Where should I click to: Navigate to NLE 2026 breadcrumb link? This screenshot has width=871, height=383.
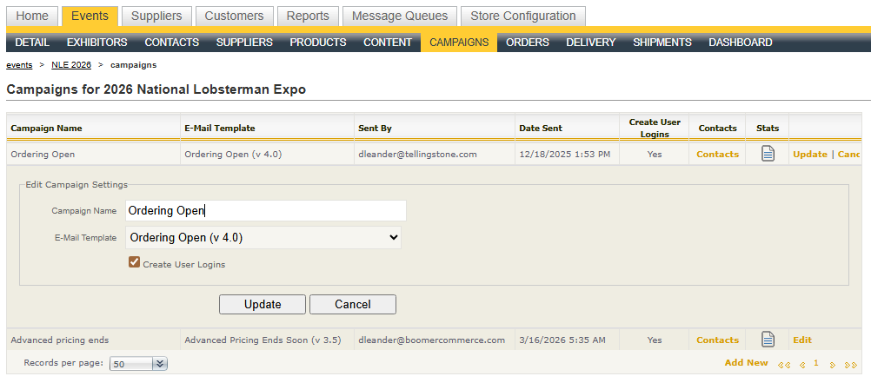coord(71,65)
